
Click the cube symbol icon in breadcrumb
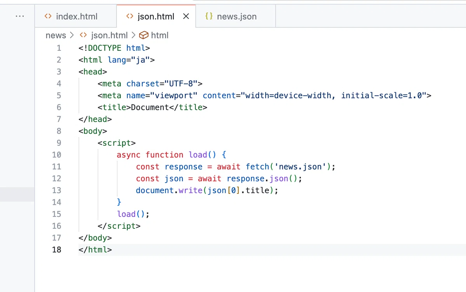(144, 35)
